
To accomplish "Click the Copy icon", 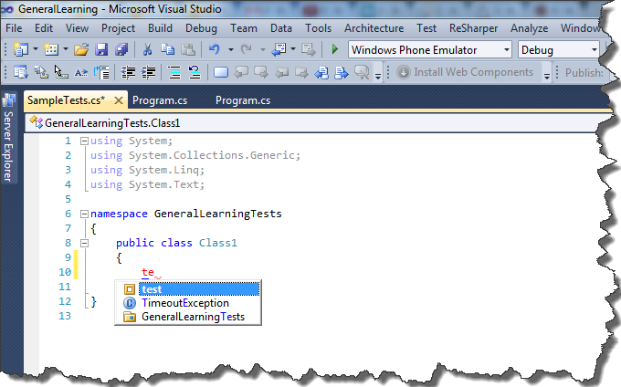I will [167, 49].
